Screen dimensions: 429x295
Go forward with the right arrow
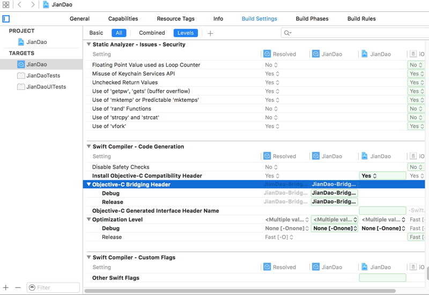(x=33, y=5)
